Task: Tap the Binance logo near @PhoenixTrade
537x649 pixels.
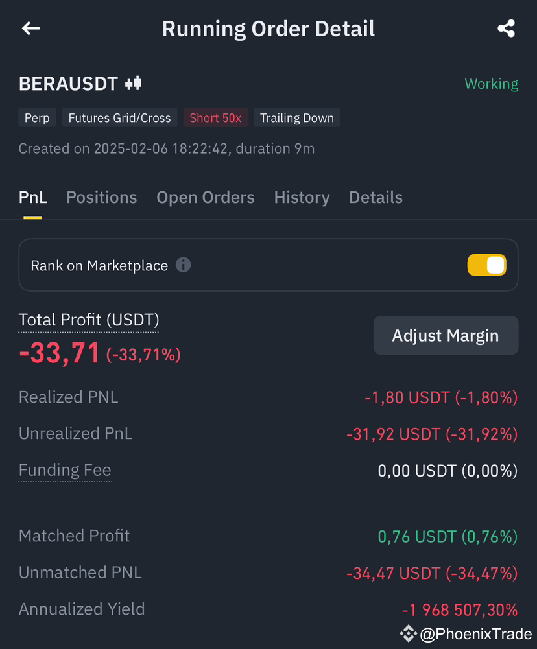Action: point(408,633)
